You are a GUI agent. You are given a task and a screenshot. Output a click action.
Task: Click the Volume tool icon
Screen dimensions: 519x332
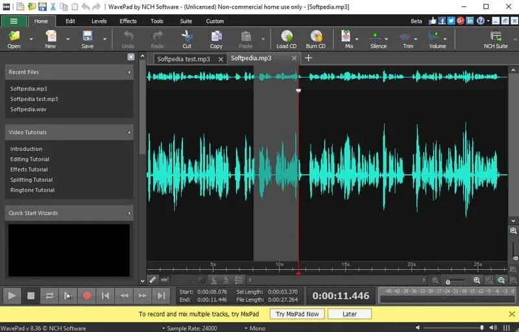tap(434, 36)
